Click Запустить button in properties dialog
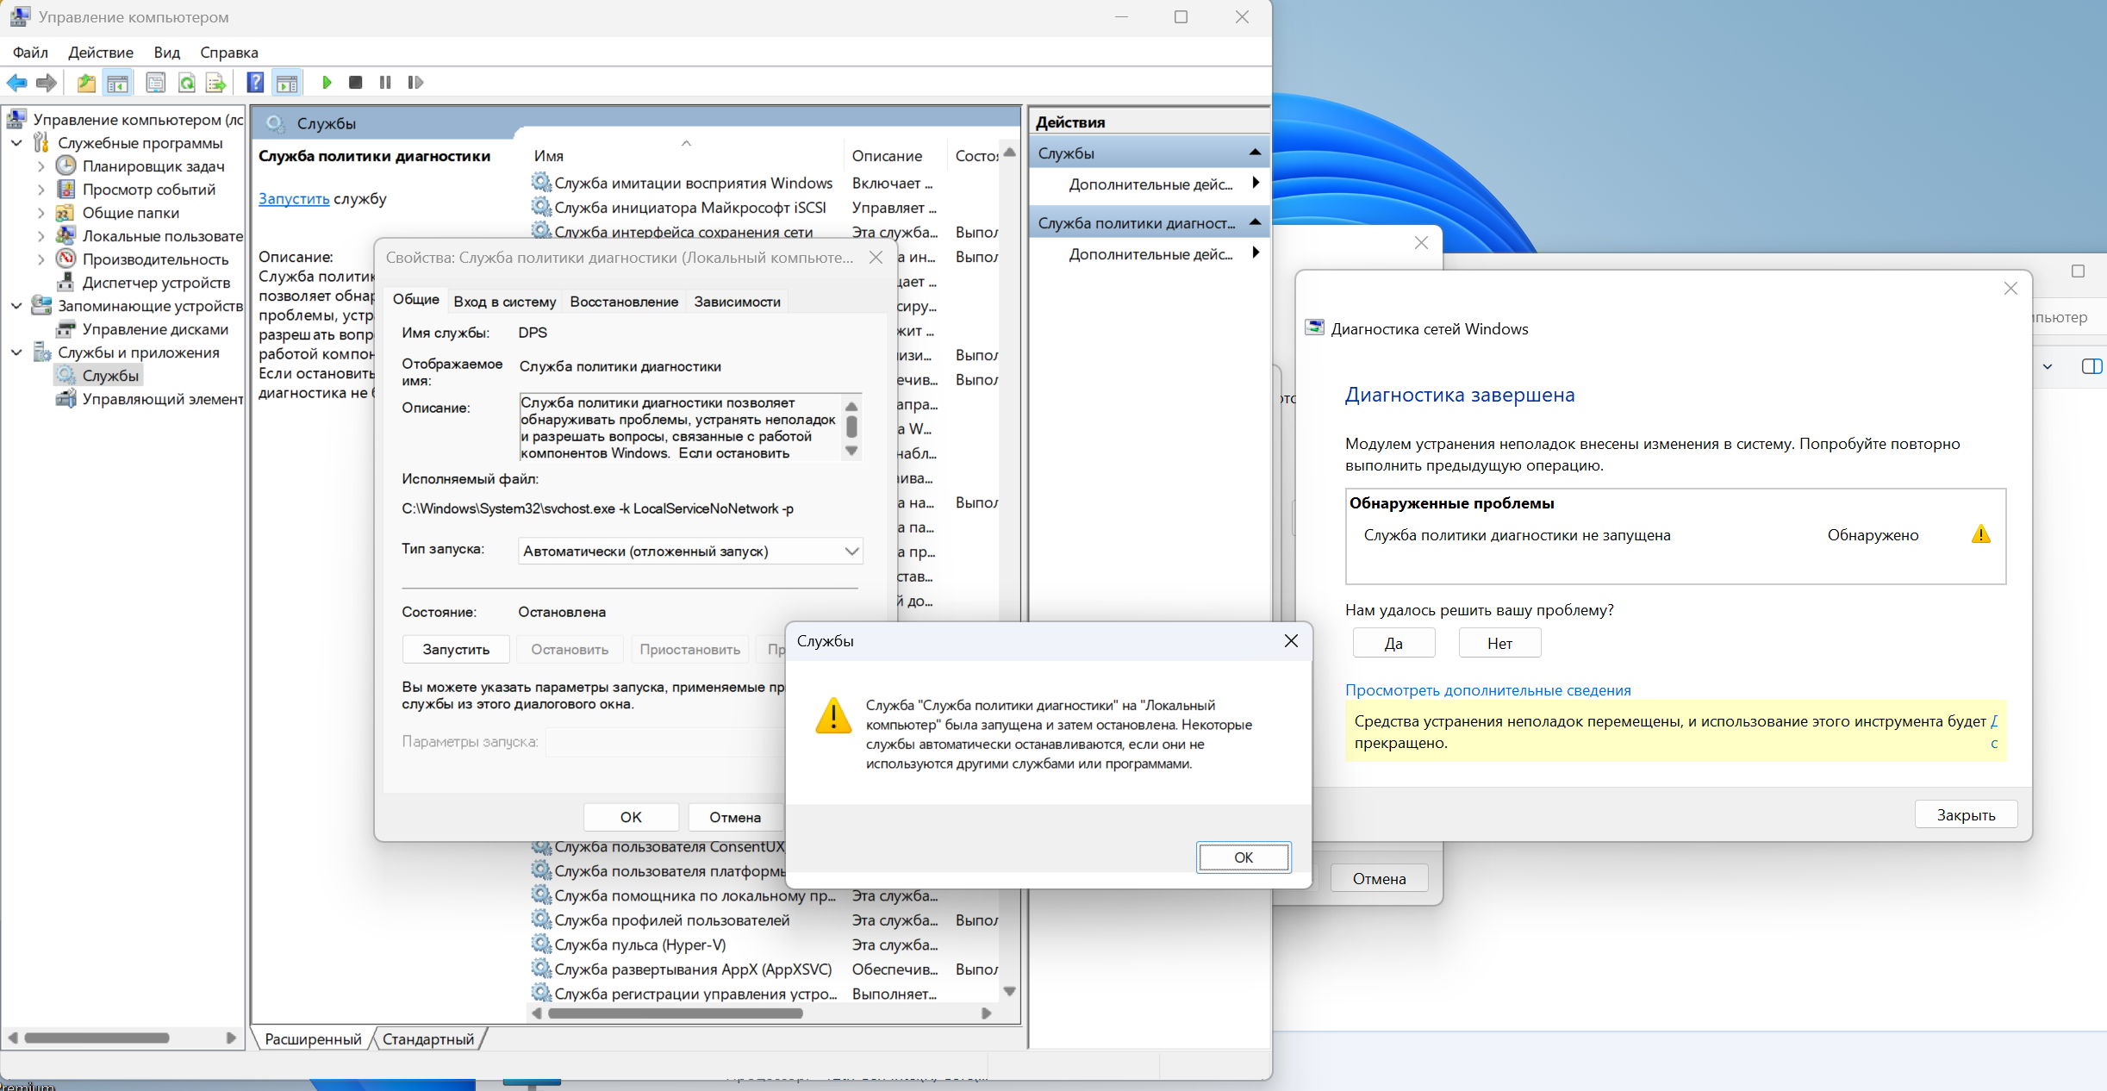The image size is (2107, 1091). pos(456,650)
